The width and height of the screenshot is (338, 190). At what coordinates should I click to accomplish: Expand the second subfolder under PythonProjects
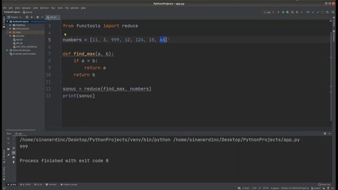tap(11, 28)
